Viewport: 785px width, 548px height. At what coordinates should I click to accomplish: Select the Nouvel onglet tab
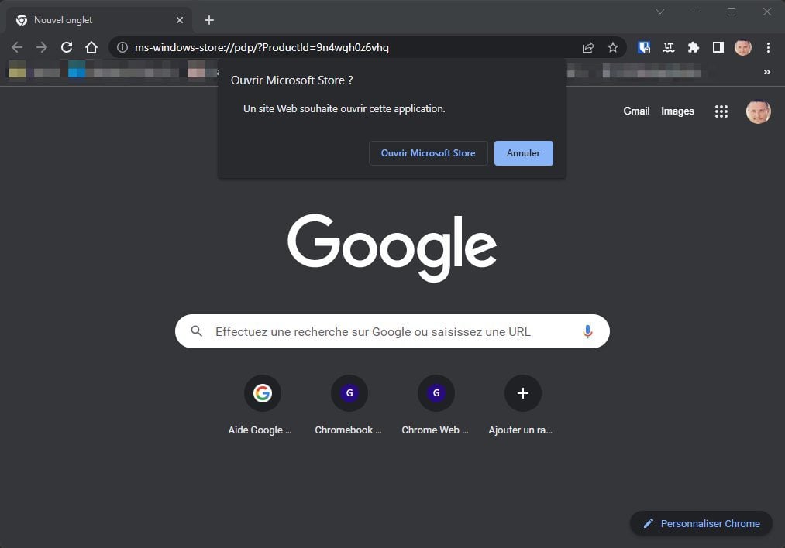pyautogui.click(x=99, y=20)
